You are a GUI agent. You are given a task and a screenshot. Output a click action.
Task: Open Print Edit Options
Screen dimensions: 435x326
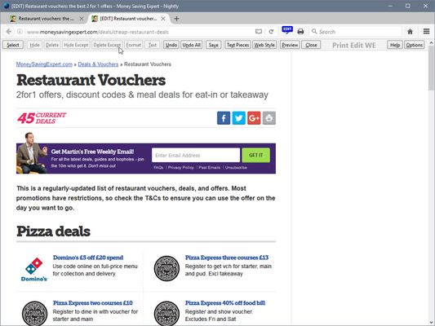coord(415,45)
